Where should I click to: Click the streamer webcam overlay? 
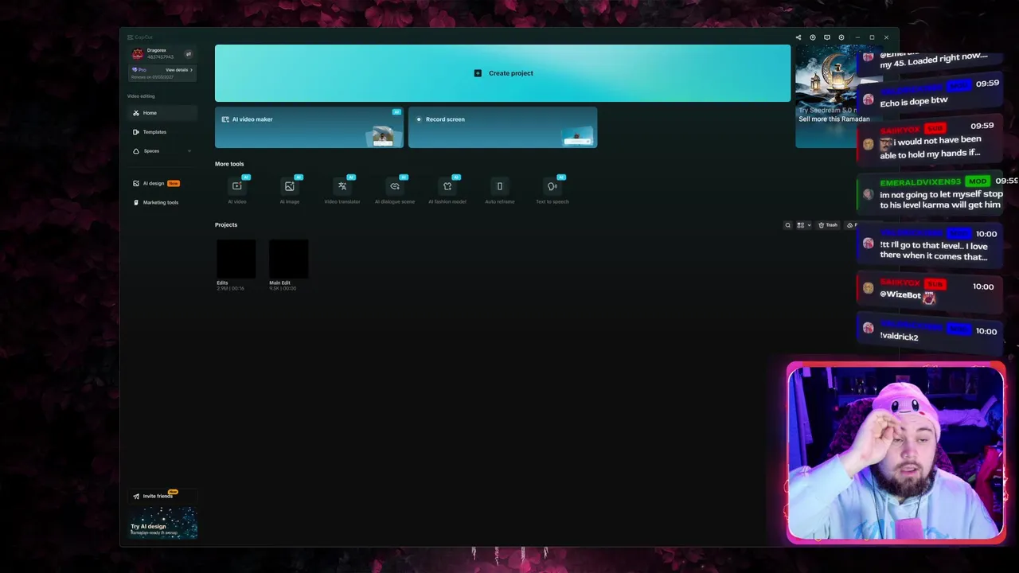point(896,454)
